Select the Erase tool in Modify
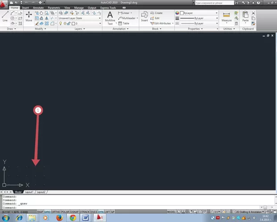The width and height of the screenshot is (277, 222). click(37, 23)
